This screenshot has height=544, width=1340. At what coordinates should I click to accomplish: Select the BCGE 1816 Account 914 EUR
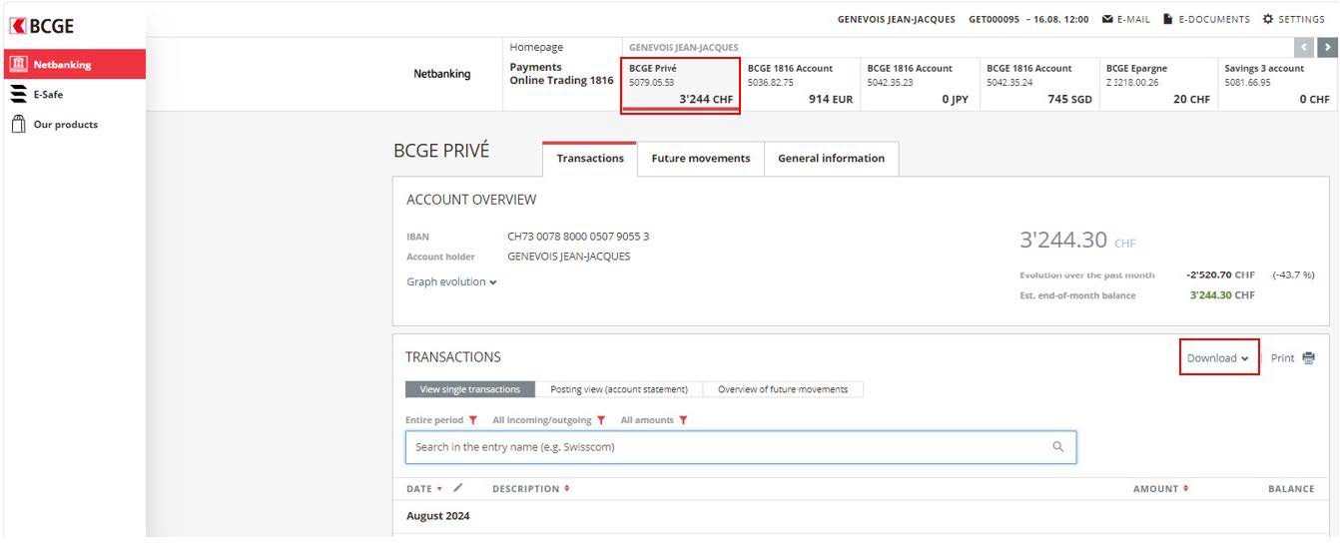coord(800,85)
